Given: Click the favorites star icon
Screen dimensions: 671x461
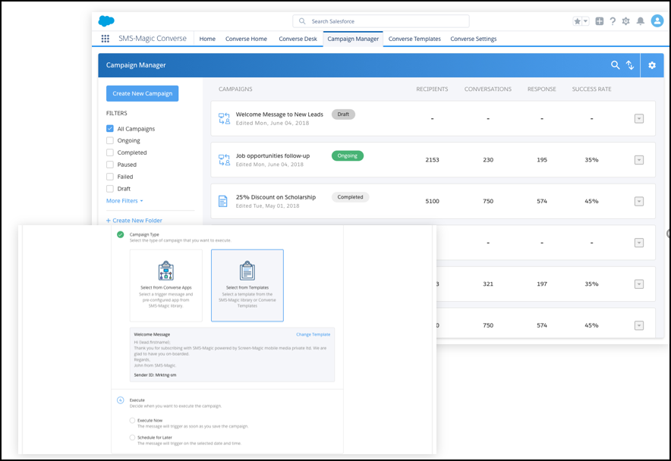Looking at the screenshot, I should point(578,21).
